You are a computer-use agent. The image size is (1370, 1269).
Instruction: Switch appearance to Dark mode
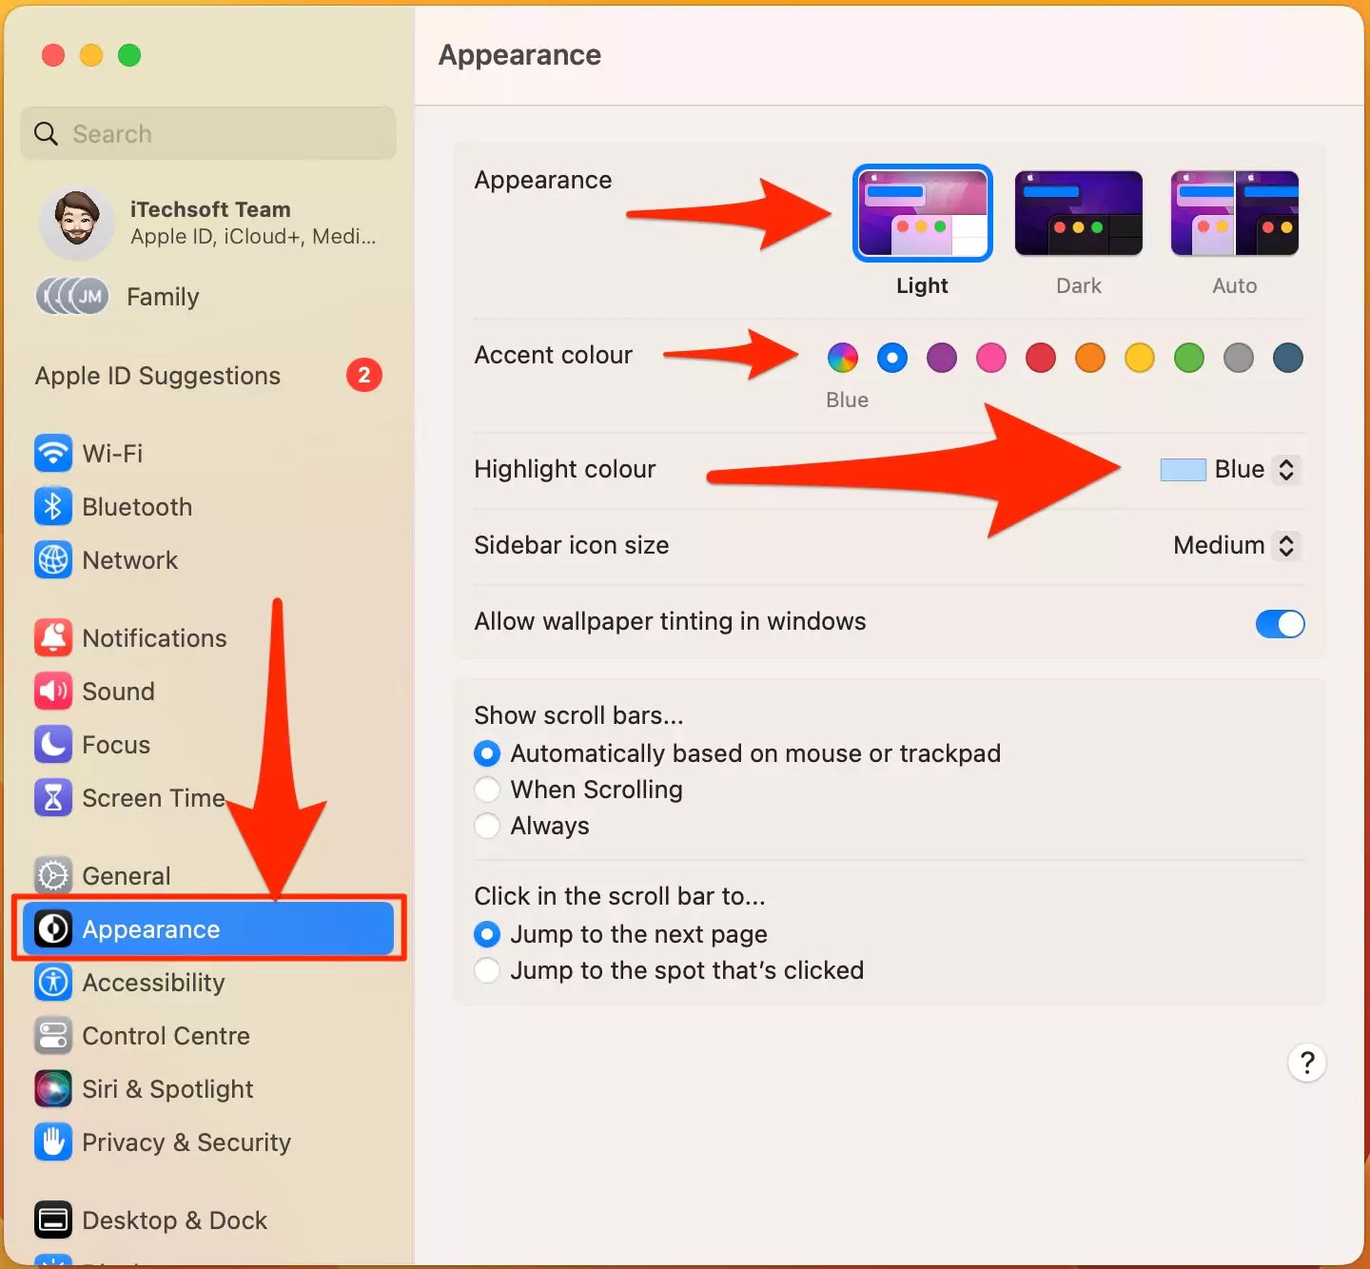[x=1078, y=212]
